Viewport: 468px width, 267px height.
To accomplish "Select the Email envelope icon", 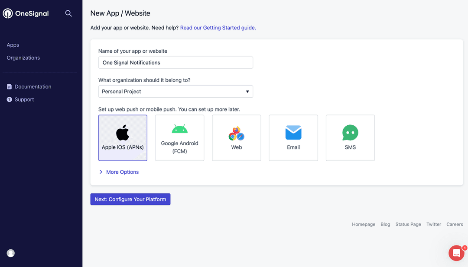I will tap(293, 133).
